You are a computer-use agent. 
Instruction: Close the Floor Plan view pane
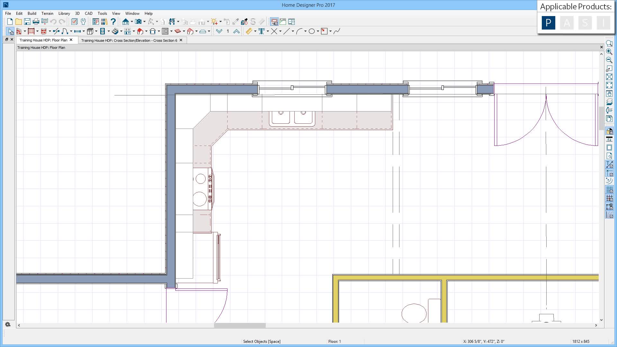pos(602,47)
